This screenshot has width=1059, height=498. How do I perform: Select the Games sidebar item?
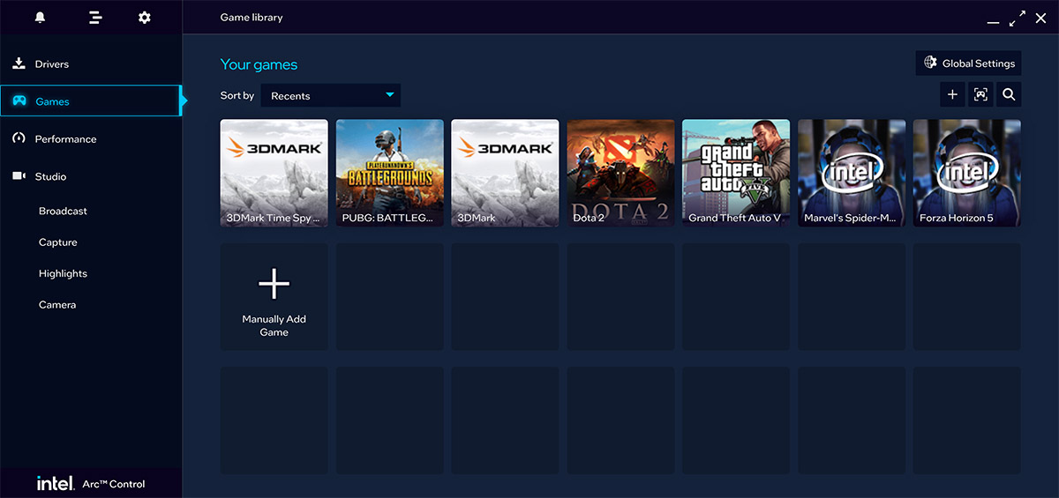click(x=53, y=101)
